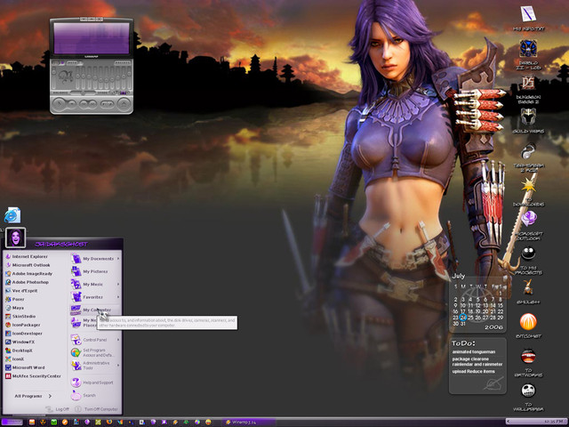Click the user avatar picture in Start menu
Viewport: 569px width, 427px height.
[x=16, y=238]
